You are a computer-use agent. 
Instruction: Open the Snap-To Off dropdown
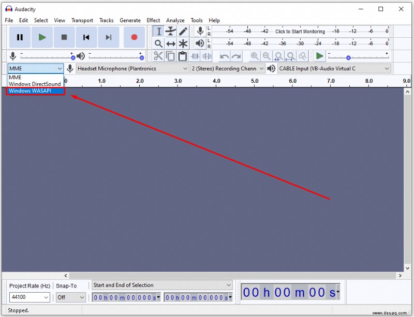pos(71,297)
